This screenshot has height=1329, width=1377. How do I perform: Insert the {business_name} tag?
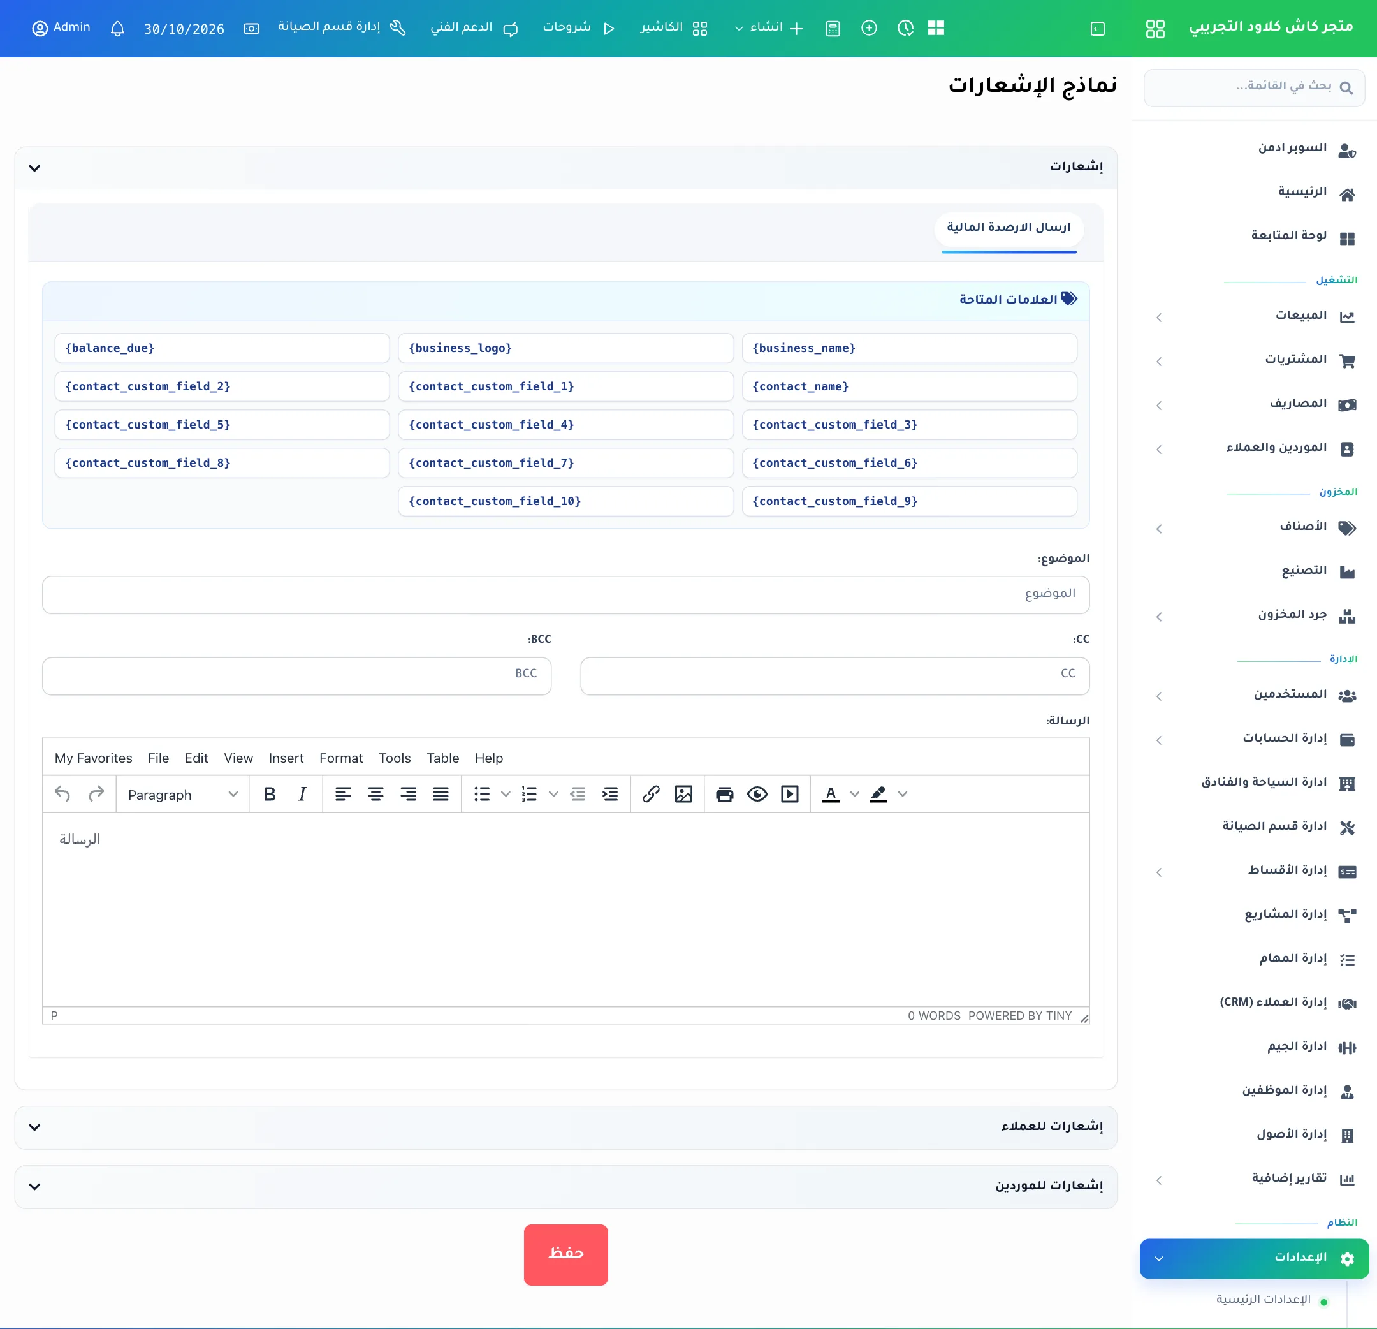(909, 348)
